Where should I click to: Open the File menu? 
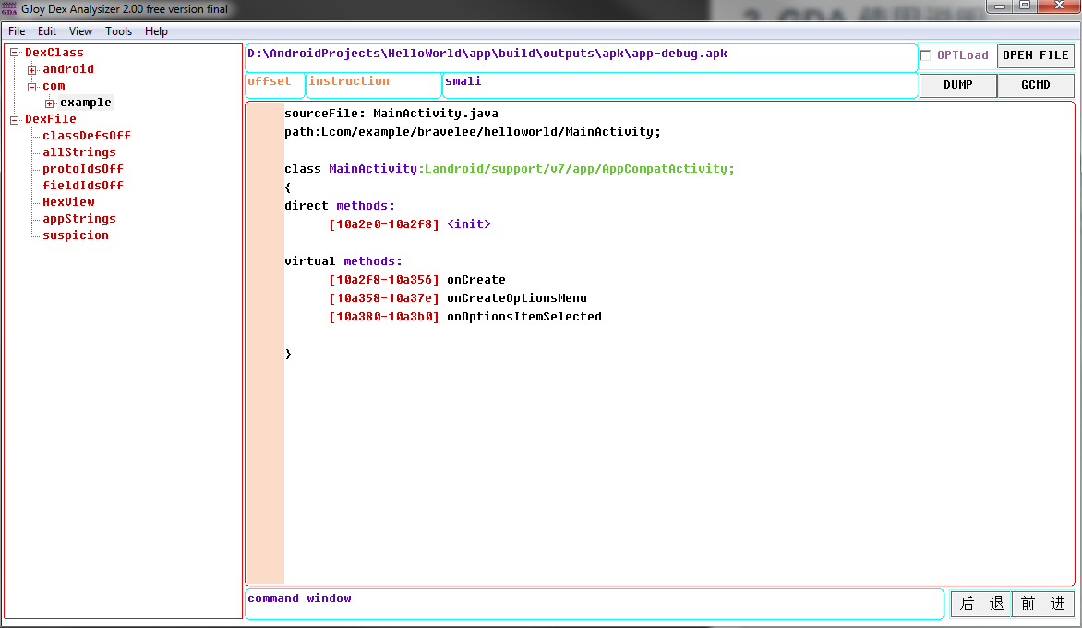[x=17, y=31]
